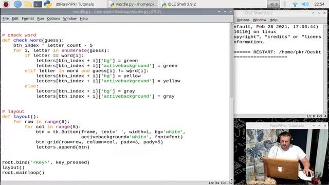Click the root.bind('<Key>', key_pressed) line

tap(46, 162)
